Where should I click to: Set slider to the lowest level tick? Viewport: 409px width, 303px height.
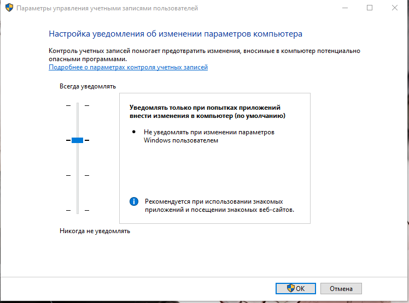click(77, 210)
